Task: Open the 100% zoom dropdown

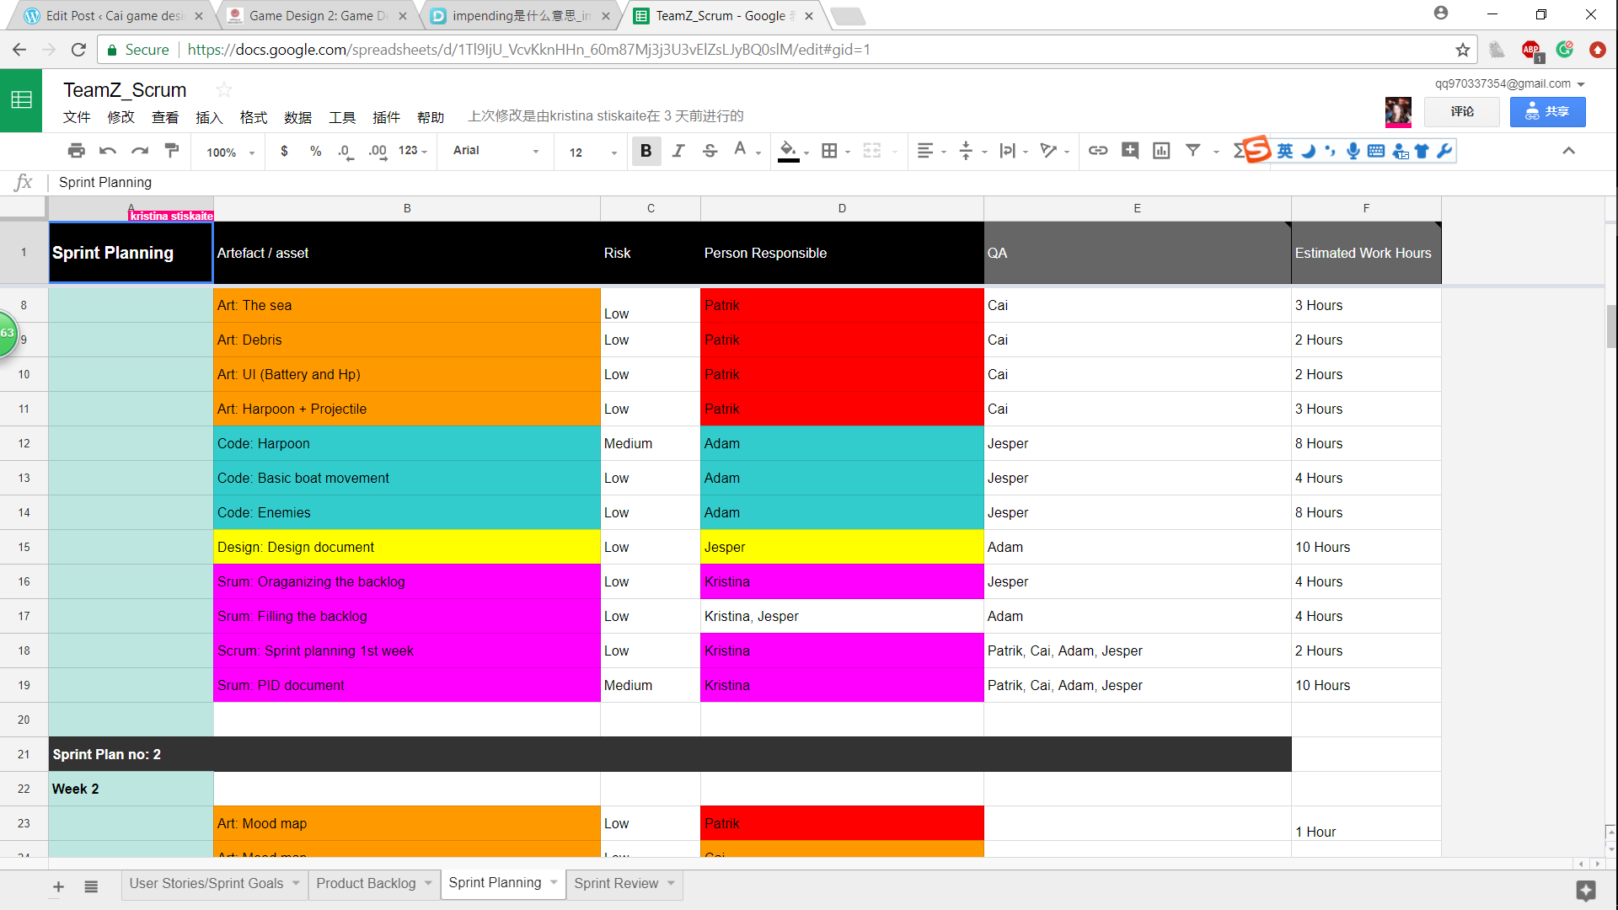Action: 230,153
